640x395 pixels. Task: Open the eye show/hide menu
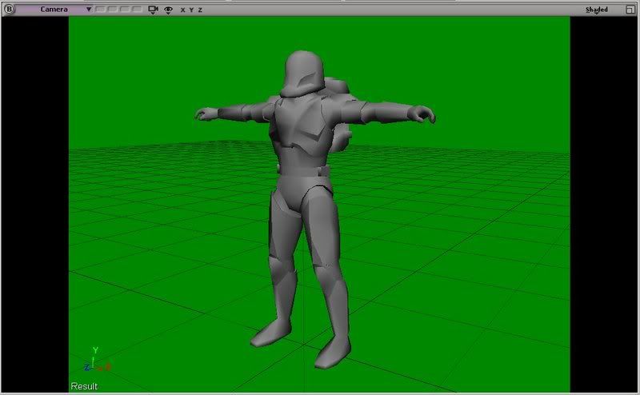click(x=168, y=10)
